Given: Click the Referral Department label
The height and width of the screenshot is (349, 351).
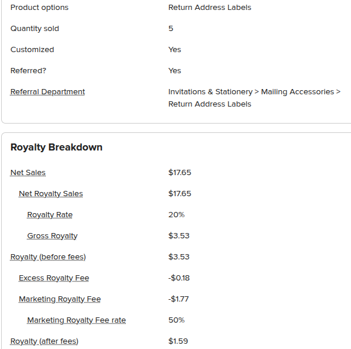Looking at the screenshot, I should 47,92.
